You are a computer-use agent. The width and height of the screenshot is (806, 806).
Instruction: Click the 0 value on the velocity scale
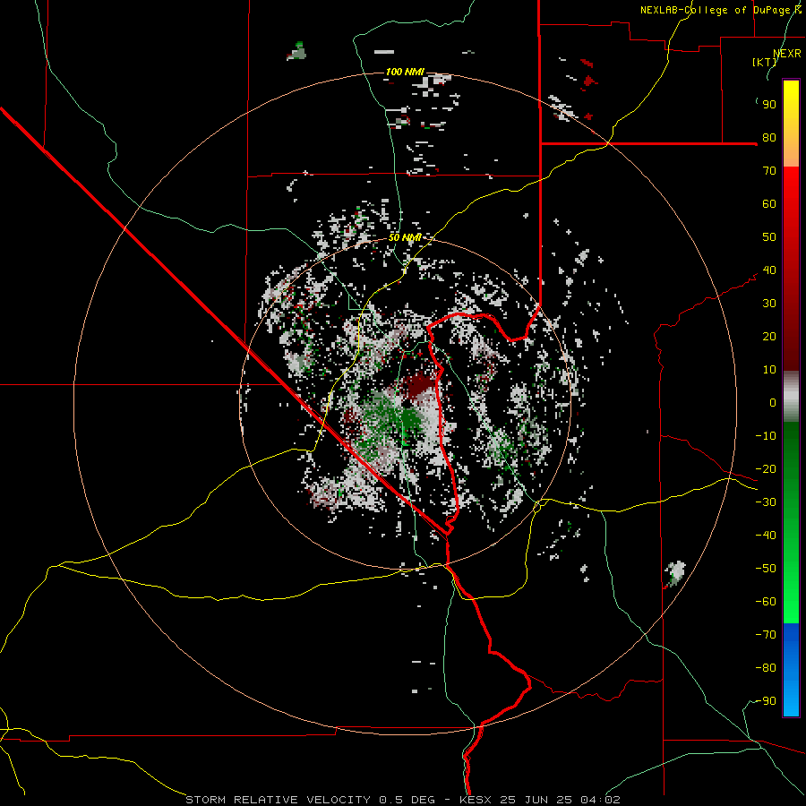[x=773, y=403]
